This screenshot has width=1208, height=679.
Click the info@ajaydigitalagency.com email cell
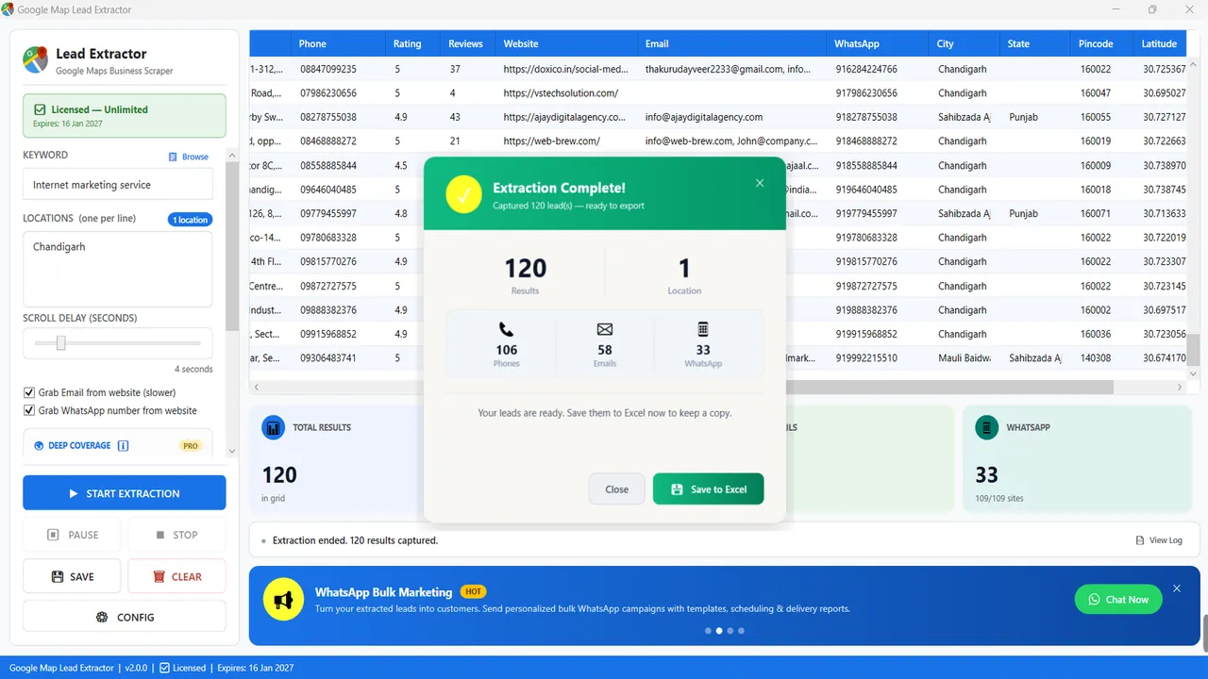[x=732, y=117]
